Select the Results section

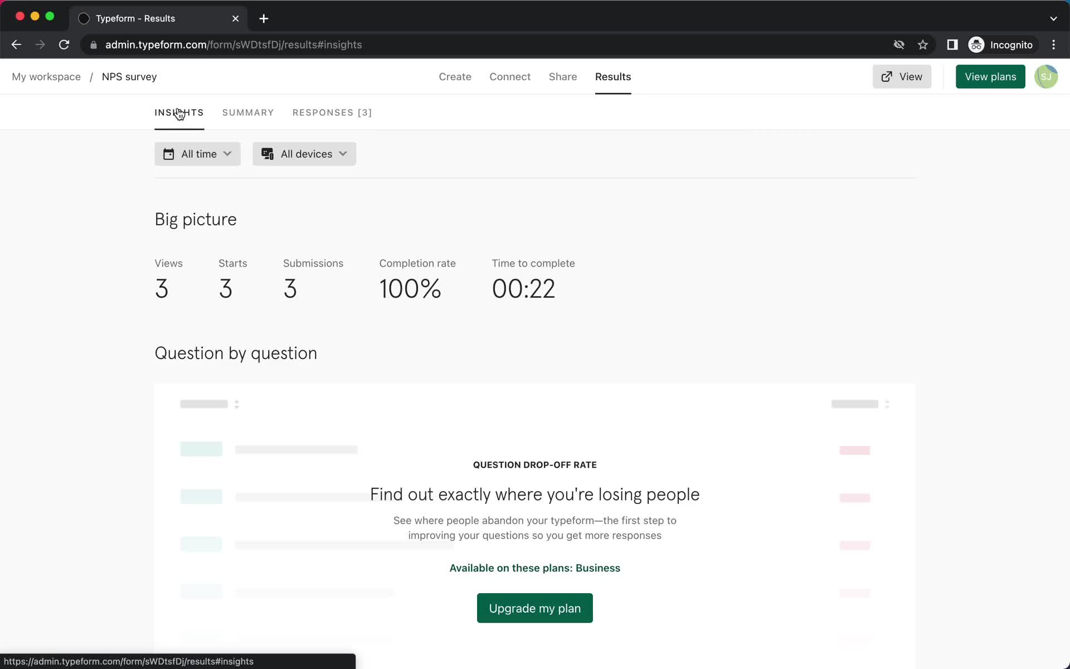coord(613,76)
